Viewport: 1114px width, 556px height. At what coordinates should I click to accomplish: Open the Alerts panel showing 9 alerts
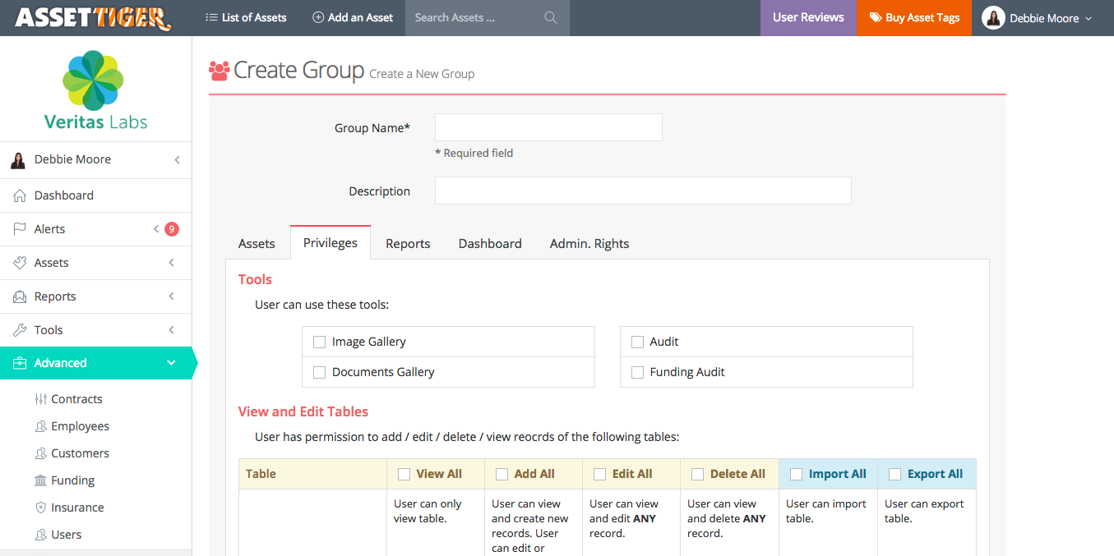[x=49, y=228]
